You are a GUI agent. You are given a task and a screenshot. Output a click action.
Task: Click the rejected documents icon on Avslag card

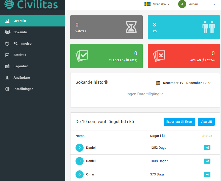click(x=159, y=56)
